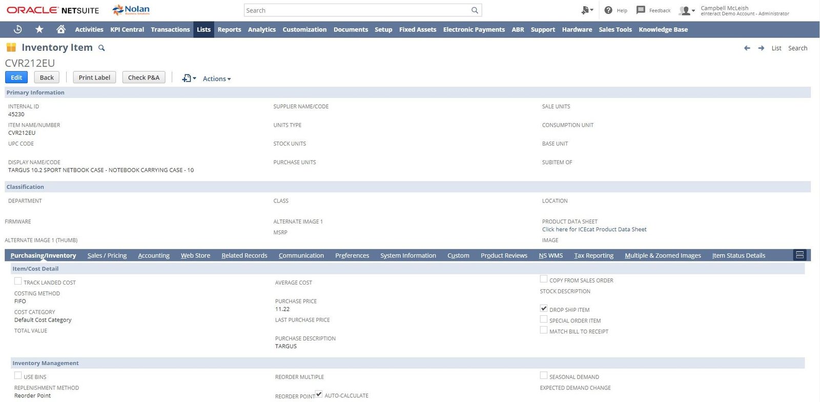Viewport: 820px width, 402px height.
Task: Open the Support menu item
Action: coord(543,29)
